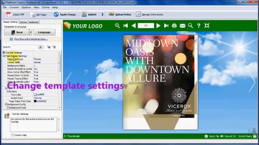259x145 pixels.
Task: Click Font Color white swatch
Action: (35, 95)
